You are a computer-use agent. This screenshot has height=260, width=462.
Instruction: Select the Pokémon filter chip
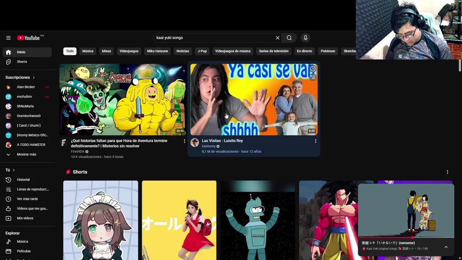click(328, 51)
